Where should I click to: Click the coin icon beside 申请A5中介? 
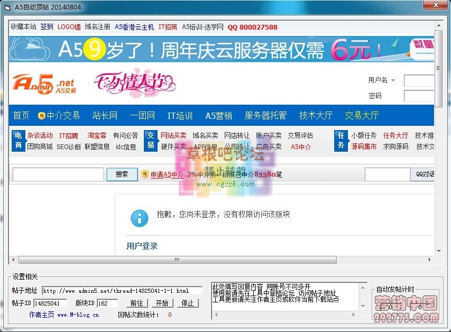[144, 174]
